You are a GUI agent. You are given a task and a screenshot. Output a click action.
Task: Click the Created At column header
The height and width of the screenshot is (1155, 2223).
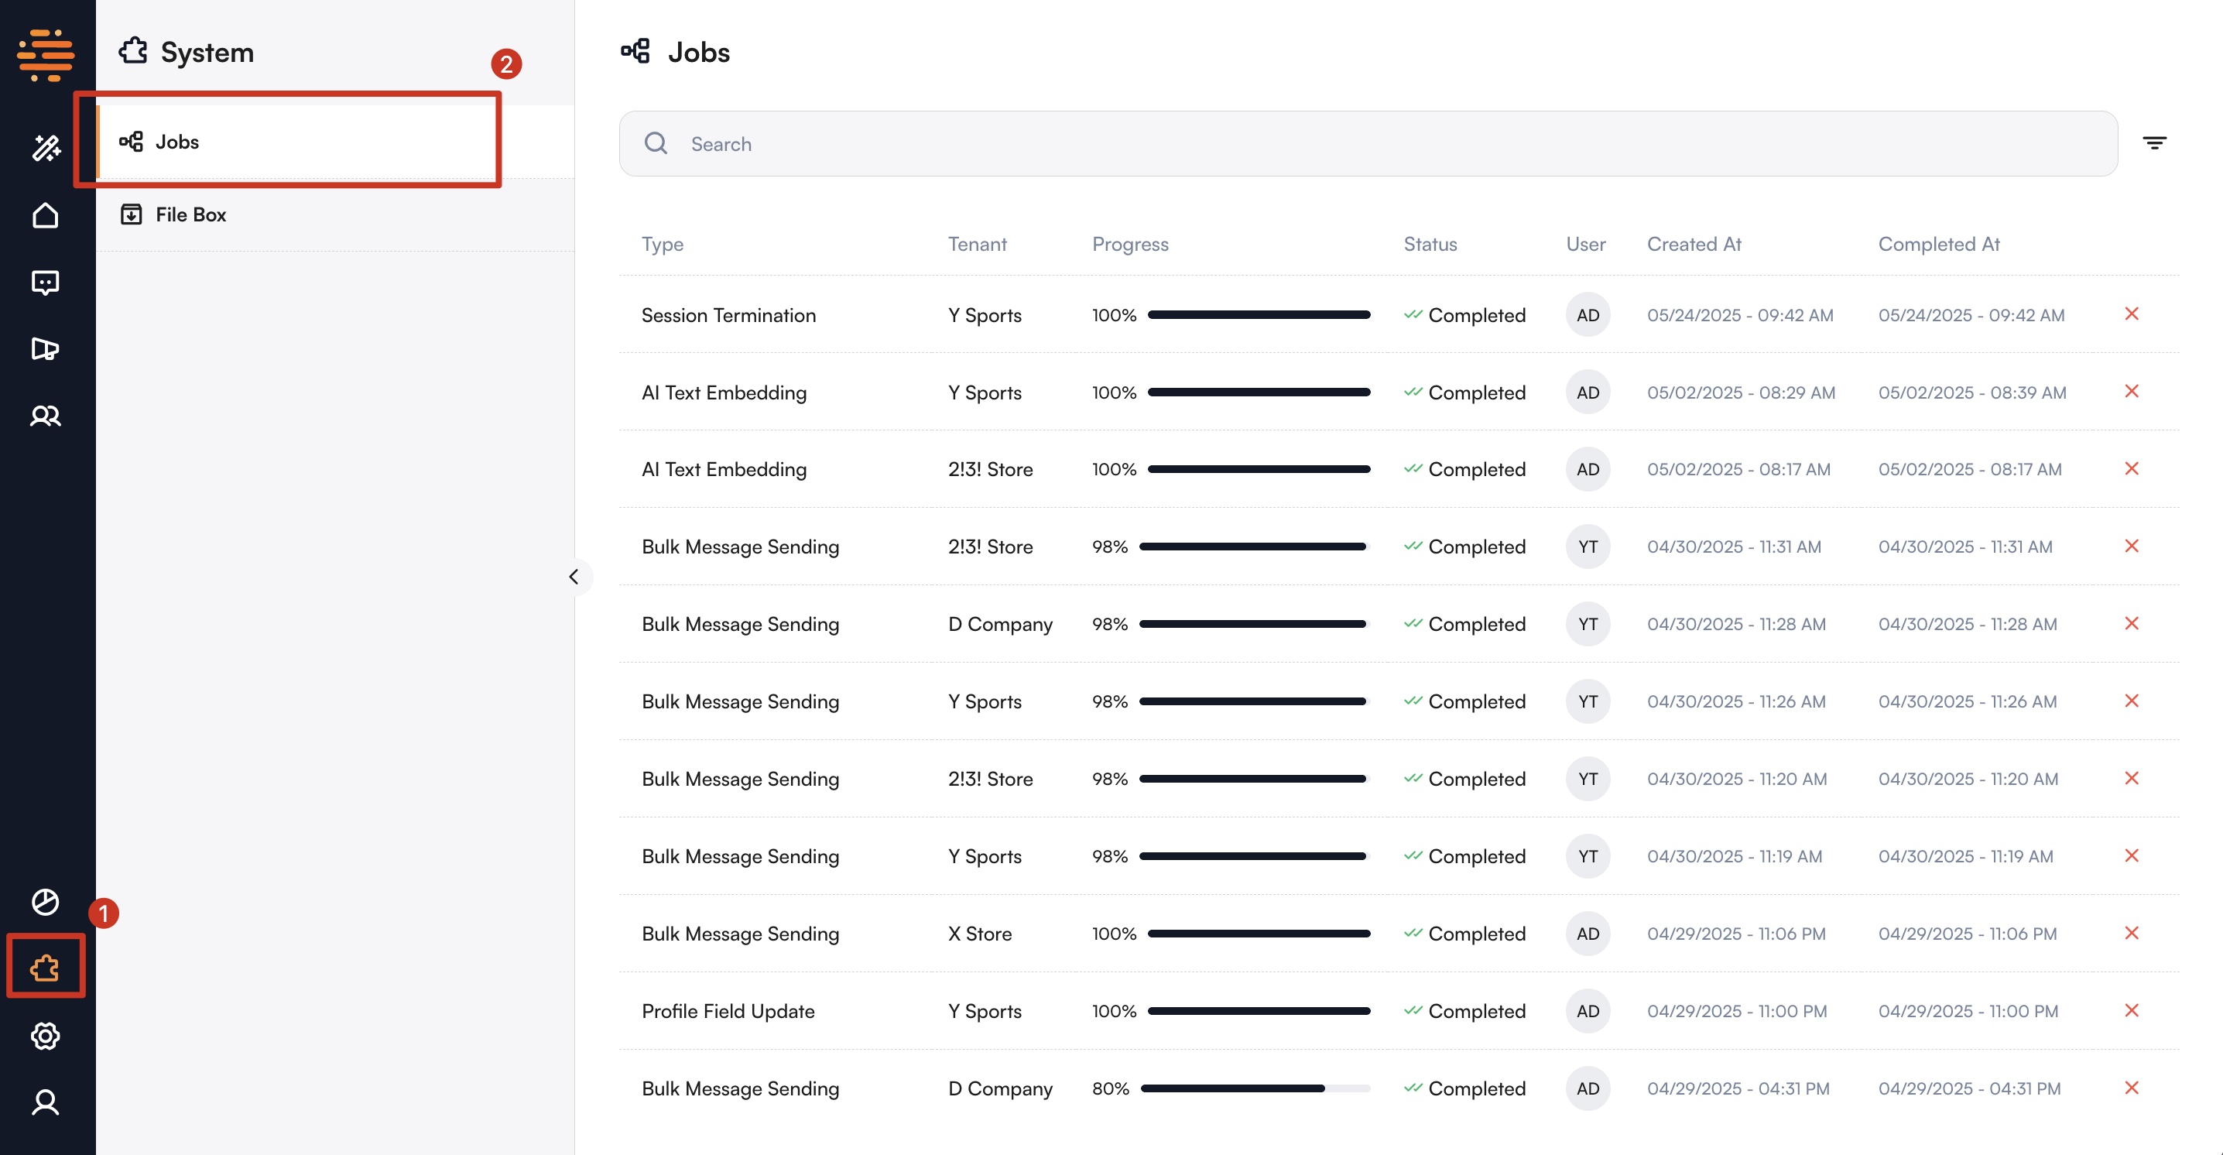(1693, 245)
